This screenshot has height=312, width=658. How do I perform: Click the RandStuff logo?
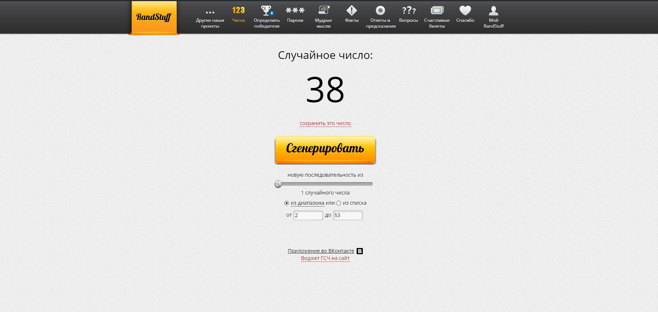tap(154, 17)
